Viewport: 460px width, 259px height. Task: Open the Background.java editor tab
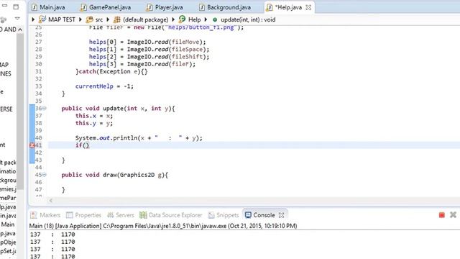[x=225, y=7]
